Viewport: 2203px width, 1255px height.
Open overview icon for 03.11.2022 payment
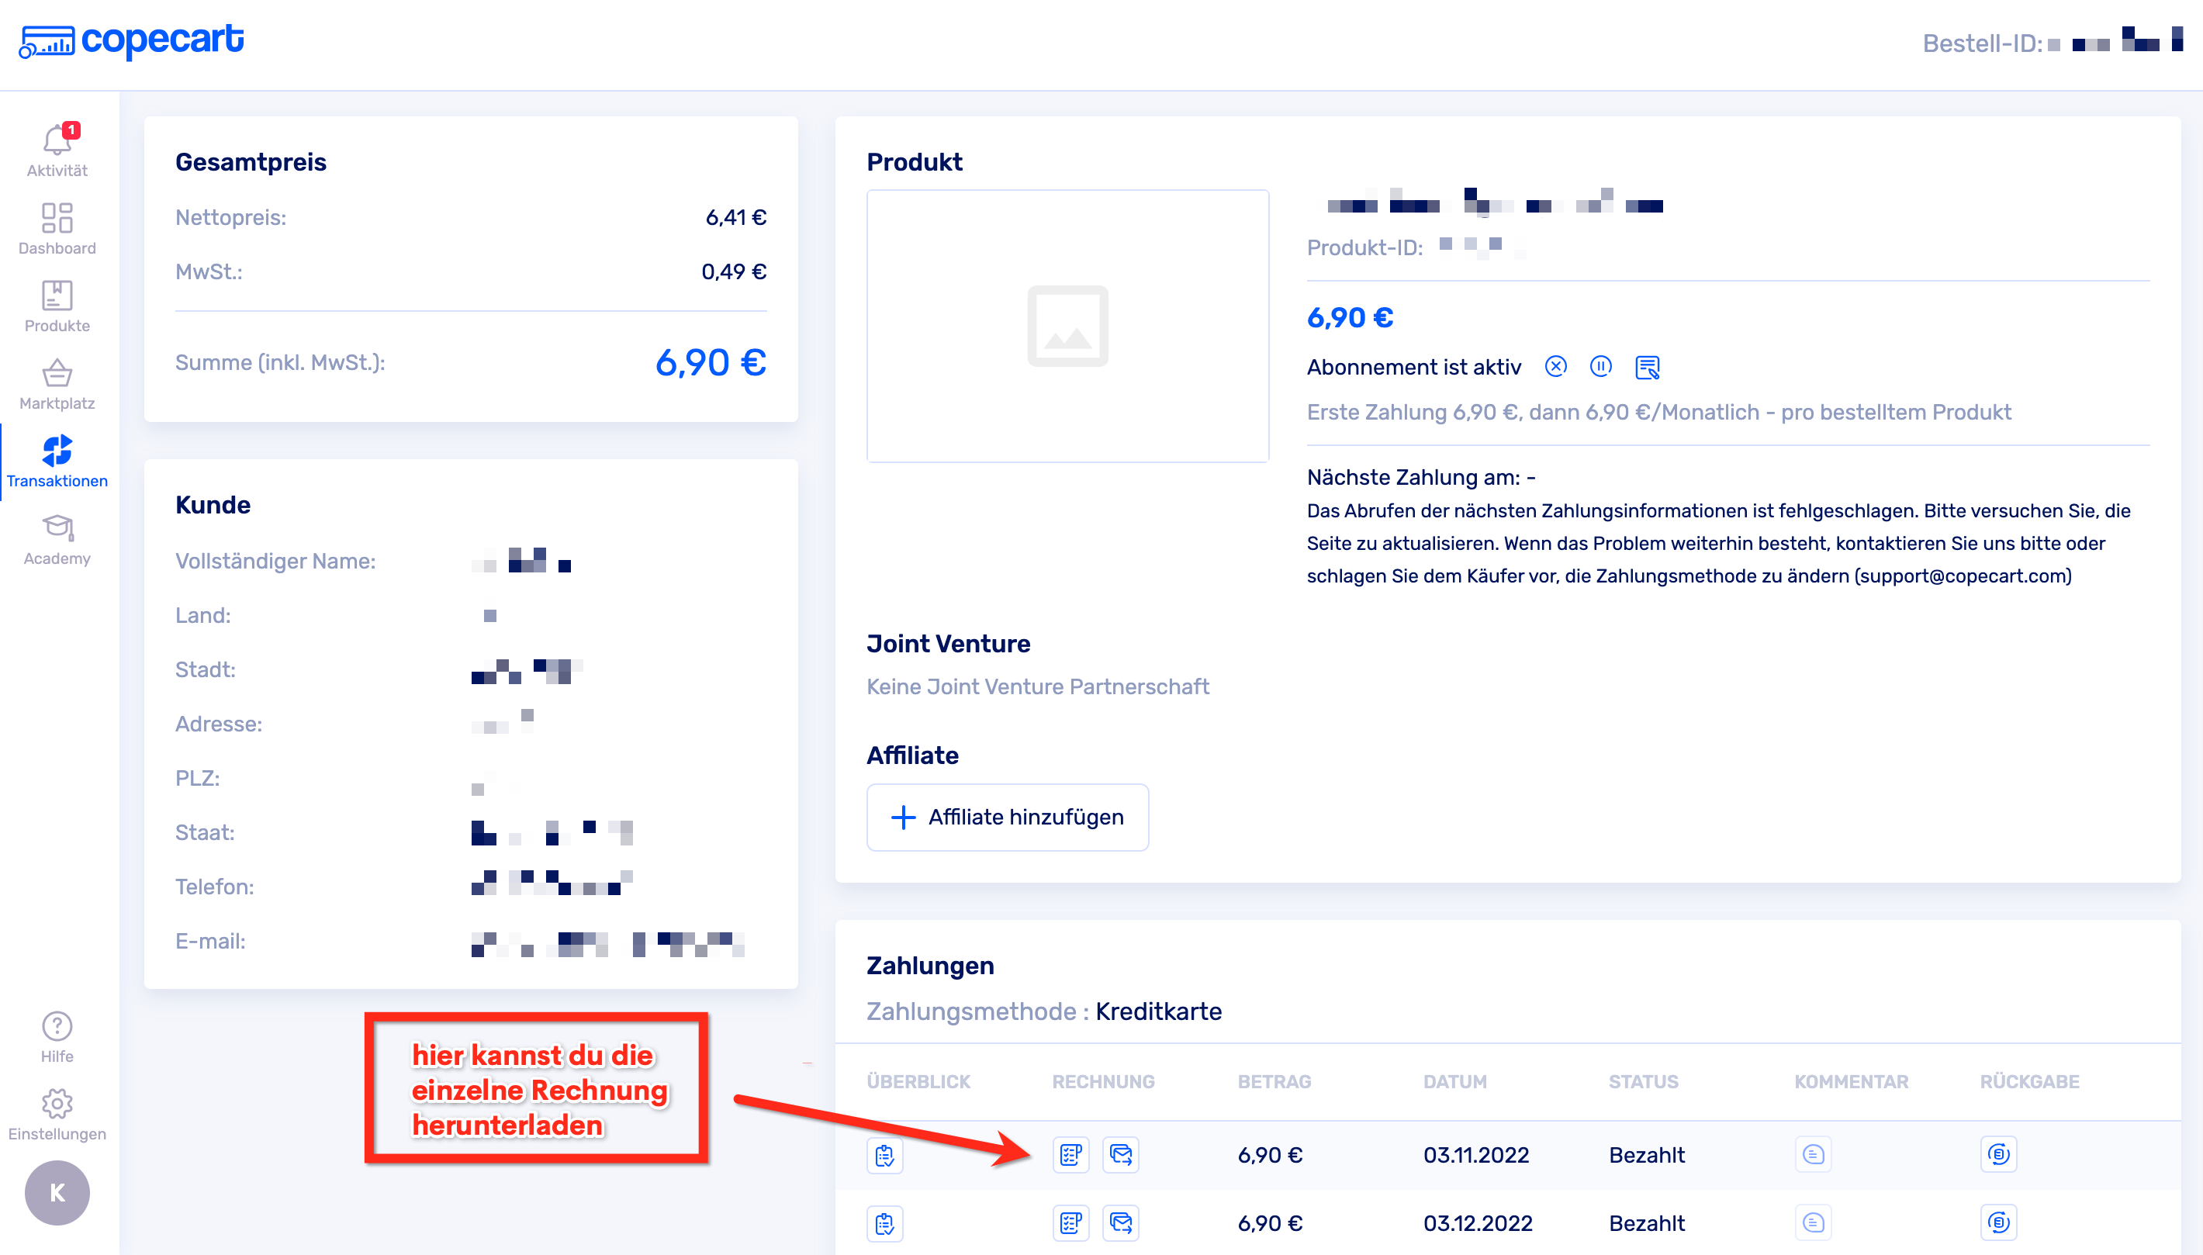884,1155
